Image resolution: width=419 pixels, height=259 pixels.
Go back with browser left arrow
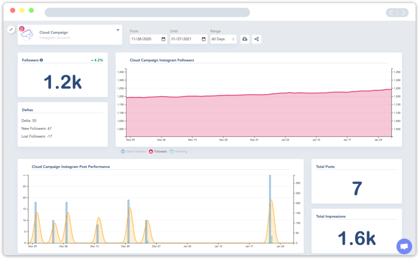[x=391, y=13]
